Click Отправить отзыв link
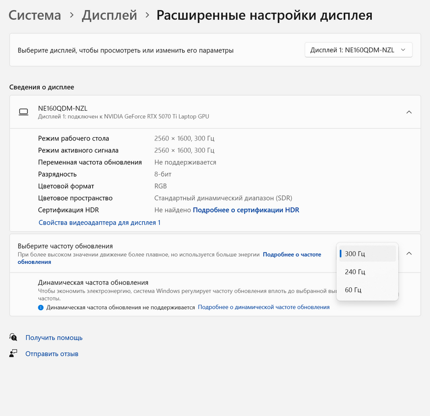 [x=52, y=353]
